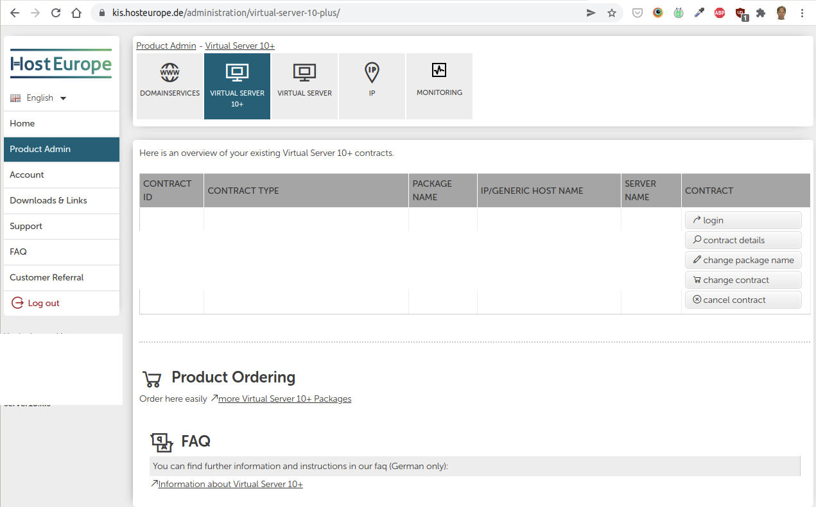Click the HostEurope logo
Screen dimensions: 816x507
61,64
